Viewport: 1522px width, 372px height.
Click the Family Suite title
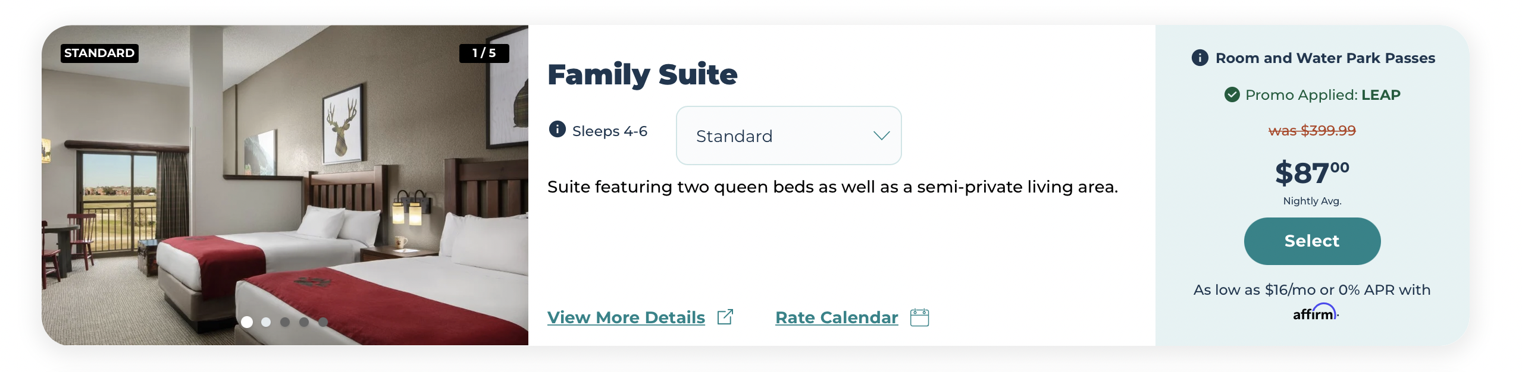(x=642, y=74)
